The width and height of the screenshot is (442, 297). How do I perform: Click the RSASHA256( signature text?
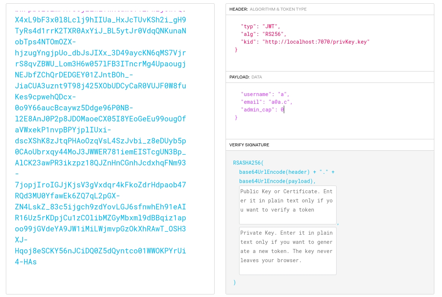point(248,163)
